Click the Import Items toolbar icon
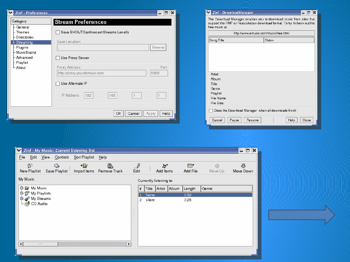The height and width of the screenshot is (262, 350). pyautogui.click(x=84, y=166)
